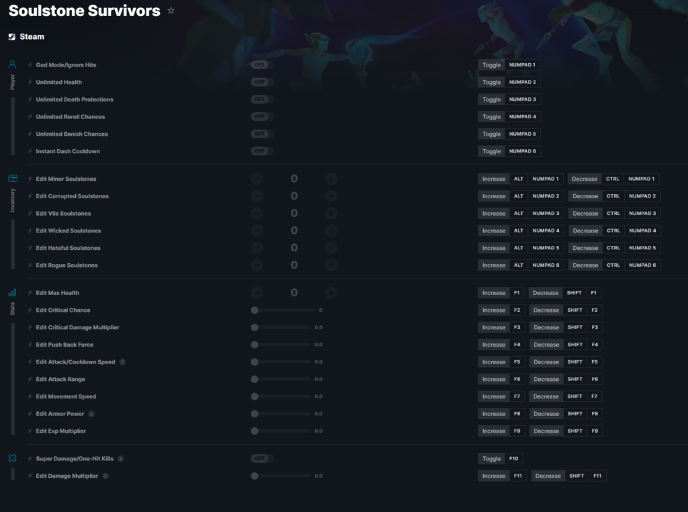
Task: Click the Edit Critical Damage Multiplier slider handle
Action: click(255, 327)
